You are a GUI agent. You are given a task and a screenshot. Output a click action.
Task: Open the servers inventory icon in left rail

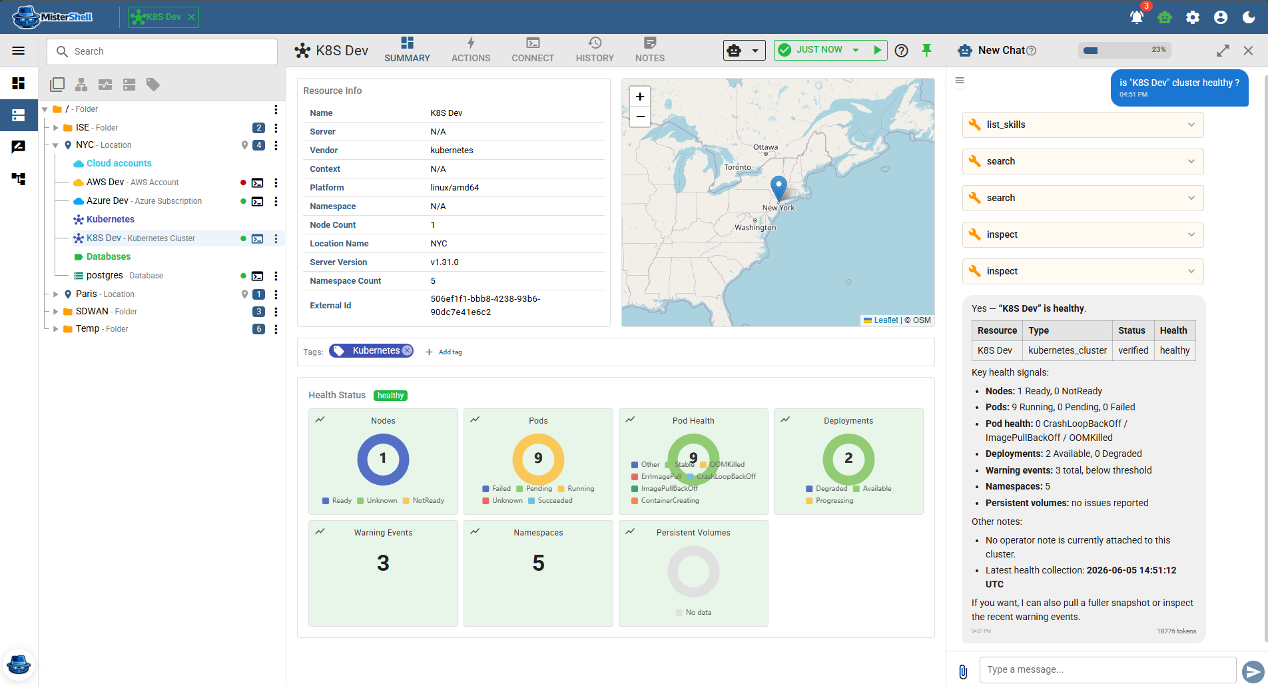(x=19, y=115)
